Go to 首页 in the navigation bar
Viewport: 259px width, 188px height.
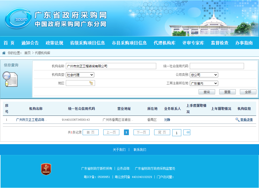point(9,43)
